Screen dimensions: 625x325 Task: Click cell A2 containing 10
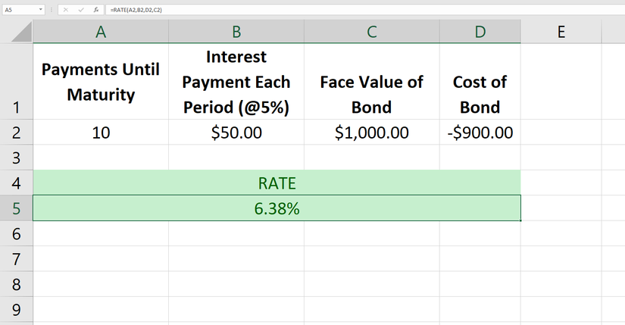(x=101, y=132)
